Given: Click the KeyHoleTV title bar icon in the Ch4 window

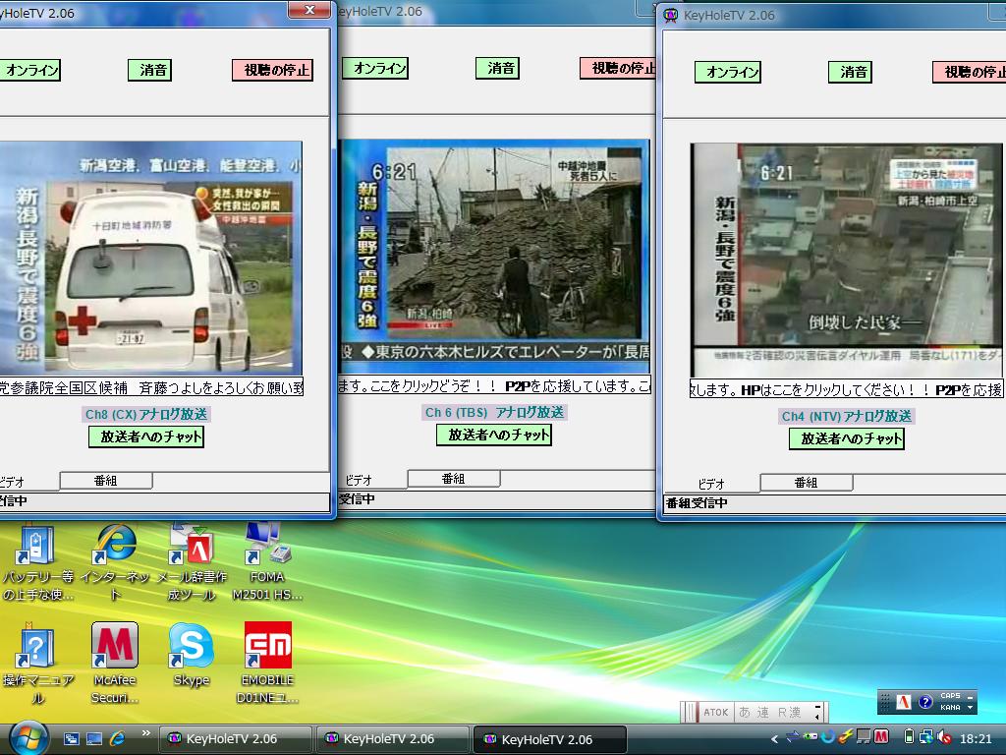Looking at the screenshot, I should [x=671, y=15].
